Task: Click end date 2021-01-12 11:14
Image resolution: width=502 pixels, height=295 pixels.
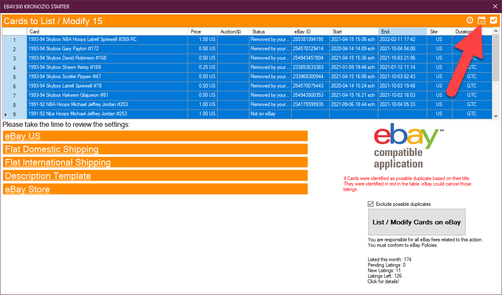Action: (403, 67)
